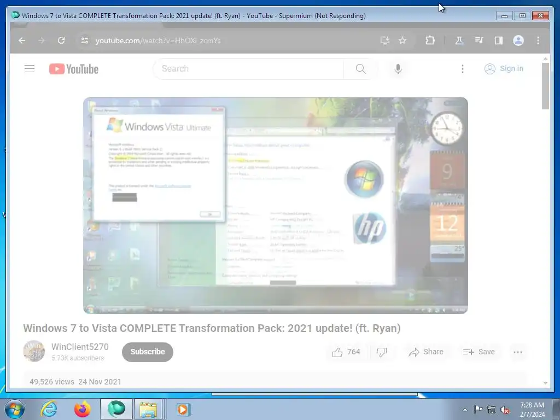The height and width of the screenshot is (420, 560).
Task: Click the search magnifier button
Action: pos(360,68)
